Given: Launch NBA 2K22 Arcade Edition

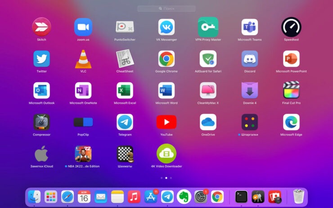Looking at the screenshot, I should pos(83,154).
